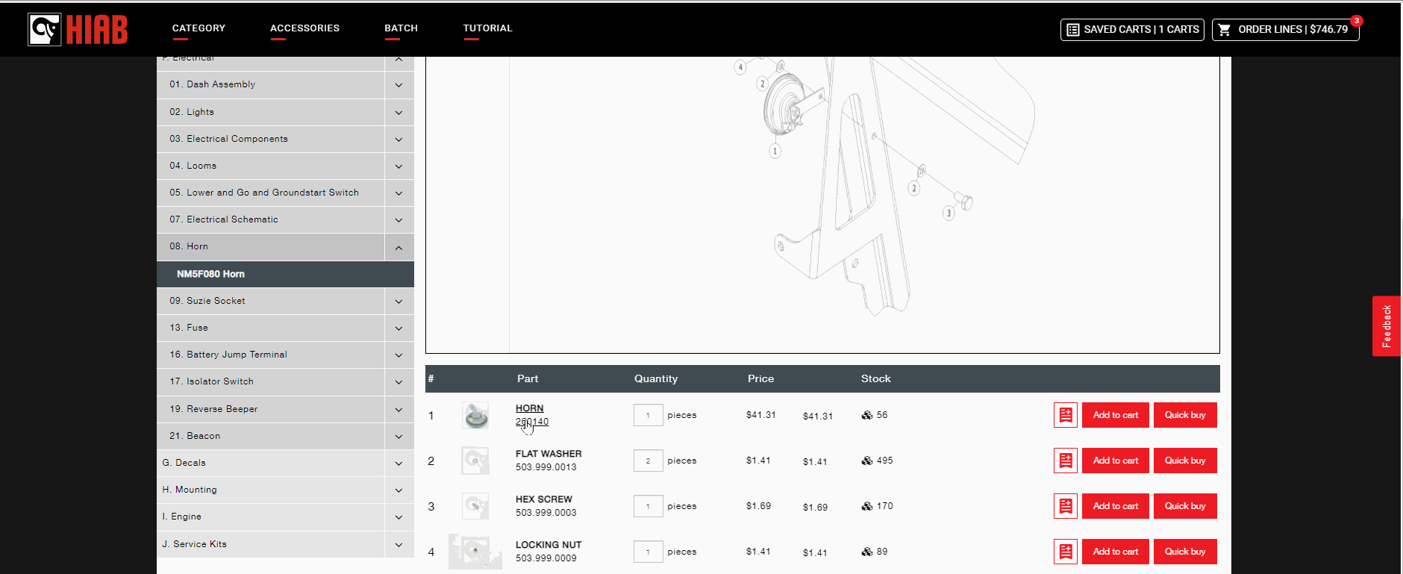Screen dimensions: 1403x574
Task: Open the CATEGORY menu
Action: (199, 28)
